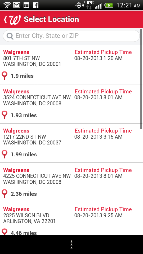143x254 pixels.
Task: Click the Enter City, State or ZIP field
Action: [x=71, y=36]
